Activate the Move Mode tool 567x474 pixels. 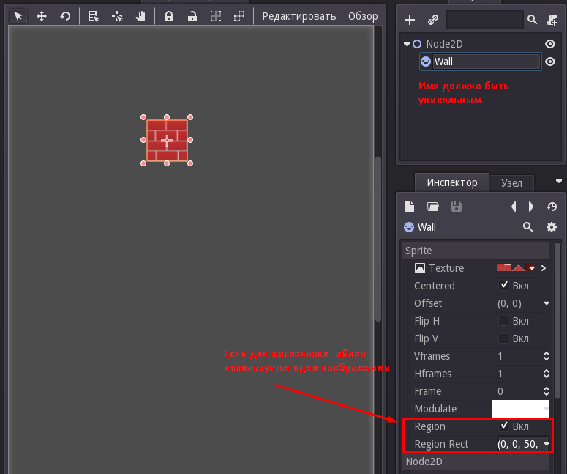coord(42,16)
